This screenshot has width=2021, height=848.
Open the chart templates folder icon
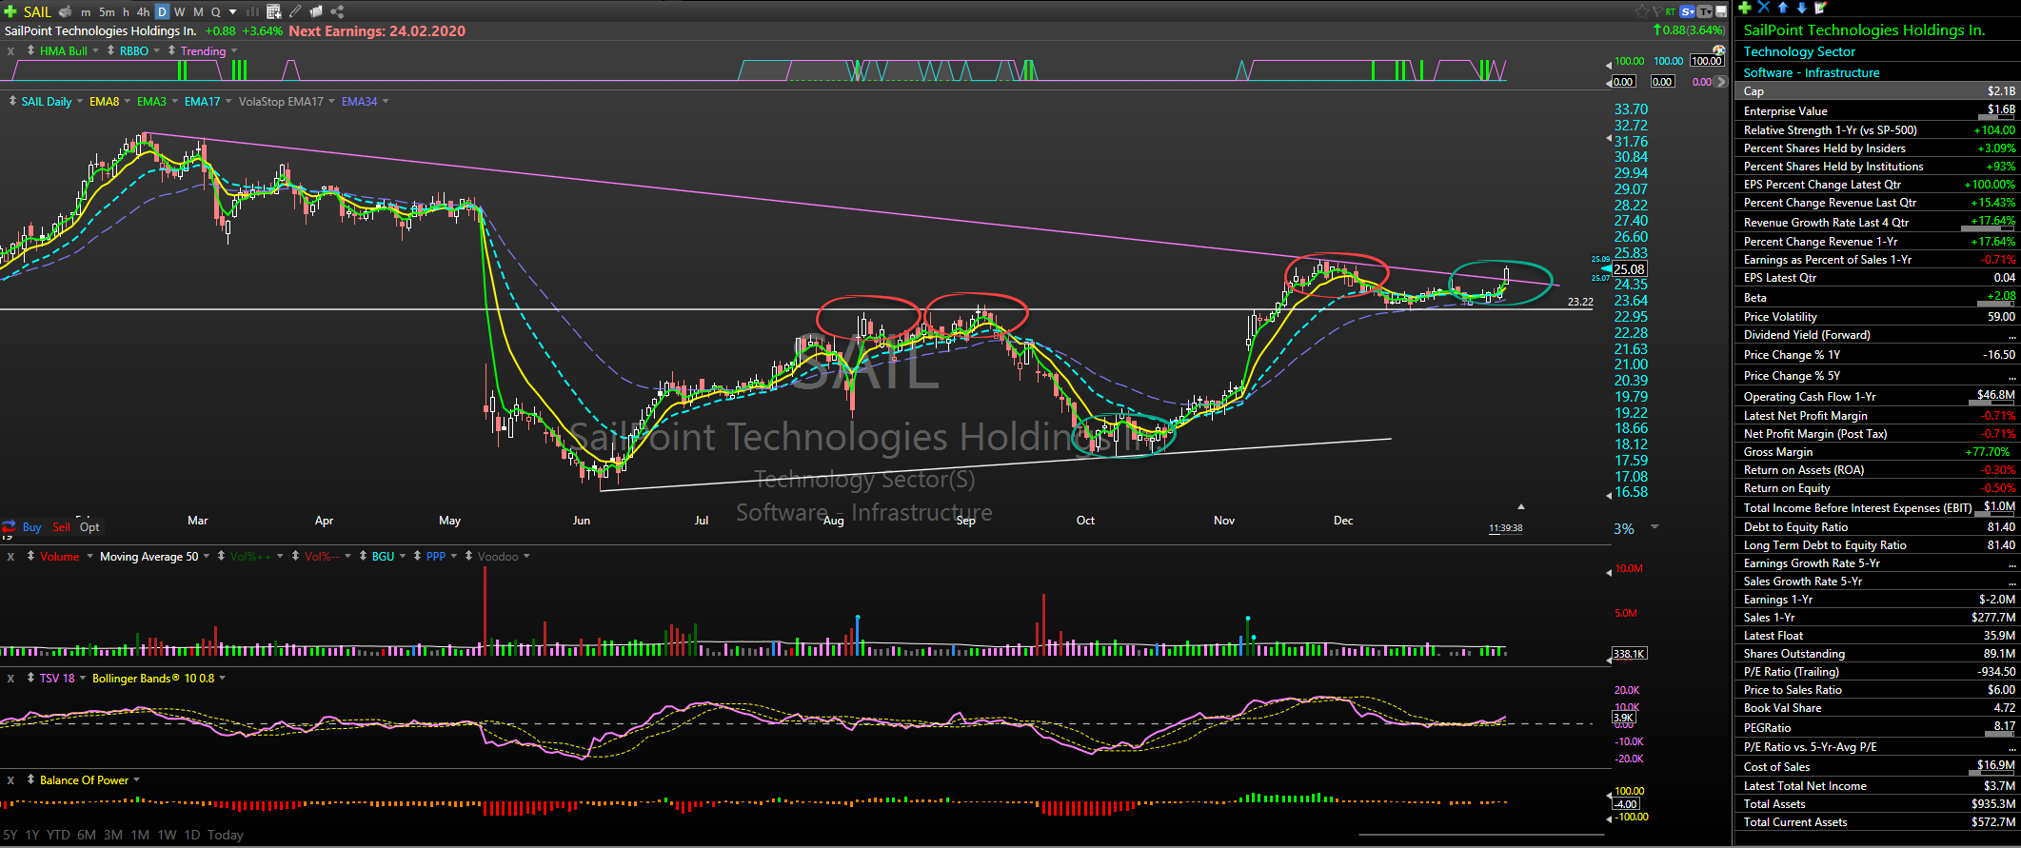[x=316, y=11]
